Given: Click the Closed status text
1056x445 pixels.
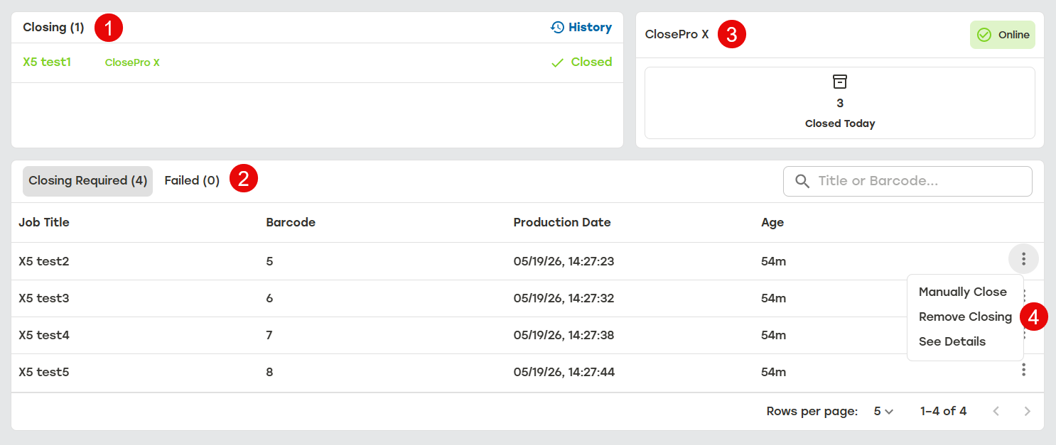Looking at the screenshot, I should point(591,62).
